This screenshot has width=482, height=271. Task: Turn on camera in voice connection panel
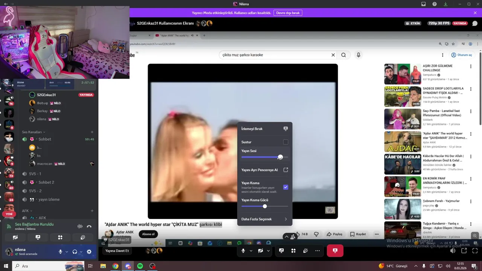coord(15,238)
